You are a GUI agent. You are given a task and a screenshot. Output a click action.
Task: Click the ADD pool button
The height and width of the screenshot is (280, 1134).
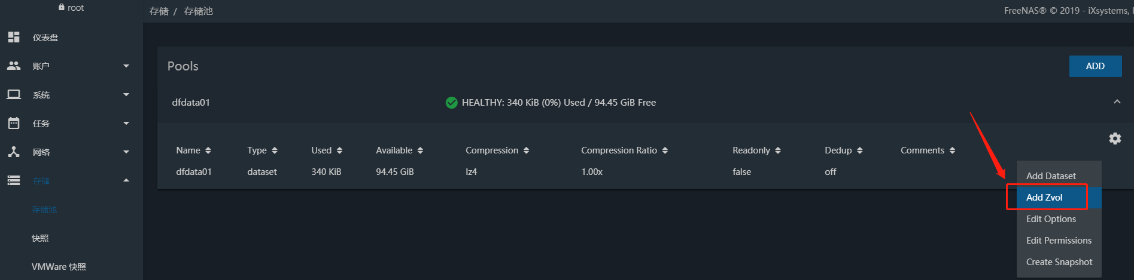click(x=1095, y=66)
